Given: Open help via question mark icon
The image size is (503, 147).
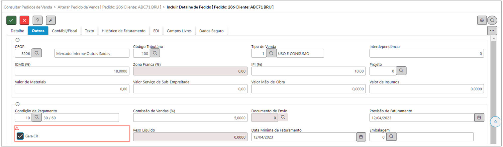Looking at the screenshot, I should click(x=38, y=20).
